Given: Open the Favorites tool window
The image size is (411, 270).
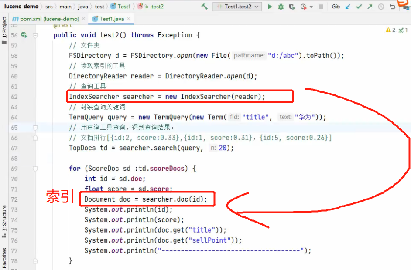Looking at the screenshot, I should (4, 259).
